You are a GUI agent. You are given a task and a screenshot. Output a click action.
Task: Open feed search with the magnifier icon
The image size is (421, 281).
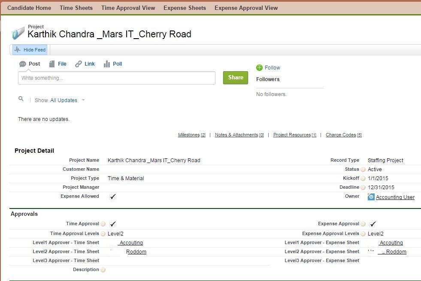pyautogui.click(x=21, y=99)
